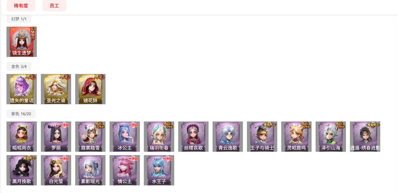Open the 圣光之谕 gold card
The height and width of the screenshot is (193, 398).
56,89
